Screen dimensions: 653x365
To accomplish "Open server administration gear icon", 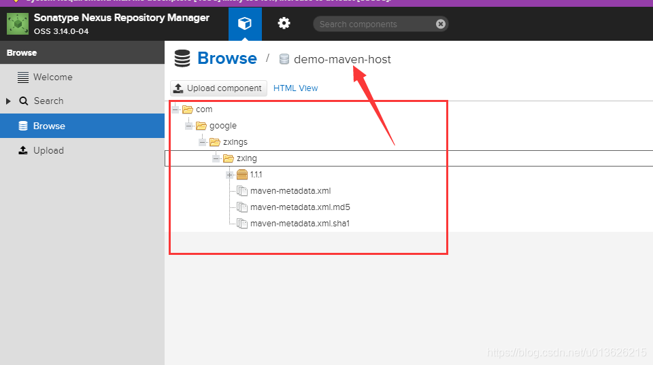I will (x=284, y=23).
